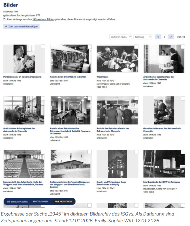Open 'Ansicht eines Waschplatzes der Astrawerke' title
The height and width of the screenshot is (226, 190).
click(159, 78)
